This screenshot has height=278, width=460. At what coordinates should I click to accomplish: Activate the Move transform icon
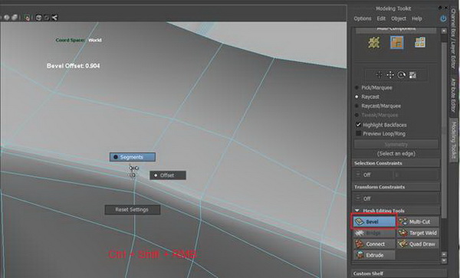pos(390,75)
